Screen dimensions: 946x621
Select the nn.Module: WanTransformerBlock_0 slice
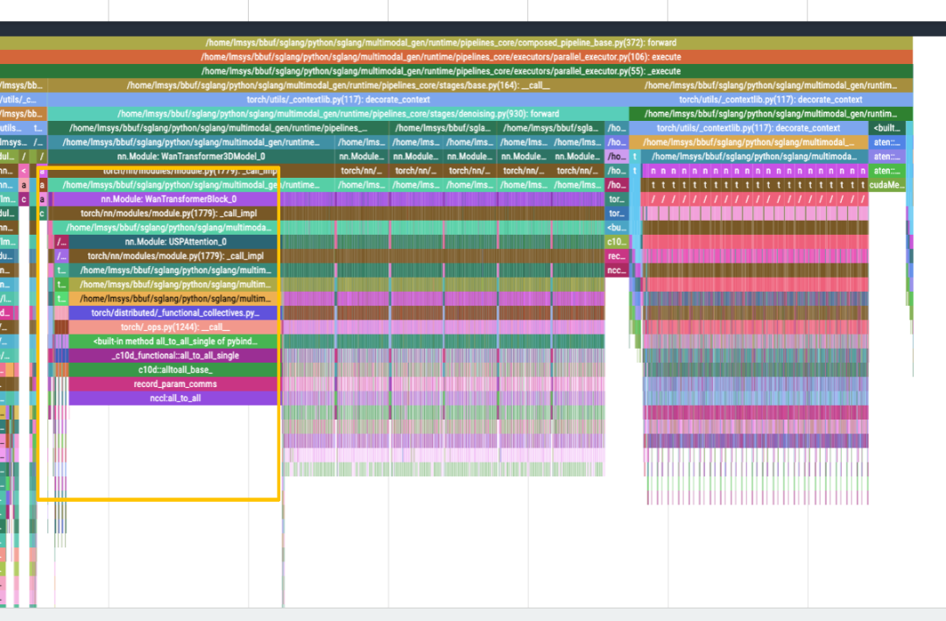point(168,200)
